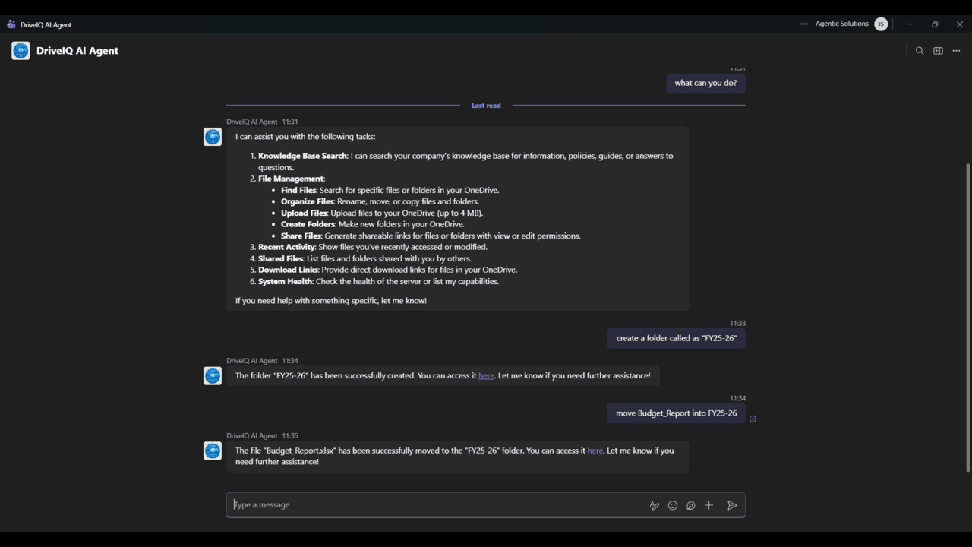Open the format text icon in compose box
This screenshot has width=972, height=547.
tap(655, 505)
